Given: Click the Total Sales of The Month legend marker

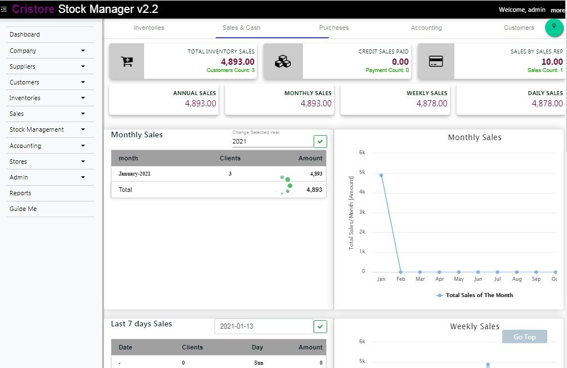Looking at the screenshot, I should click(440, 295).
